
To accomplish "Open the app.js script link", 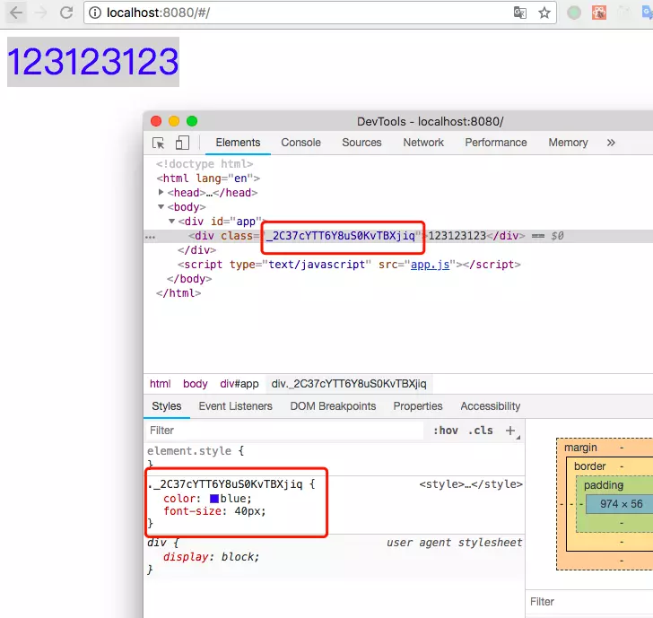I will point(430,265).
